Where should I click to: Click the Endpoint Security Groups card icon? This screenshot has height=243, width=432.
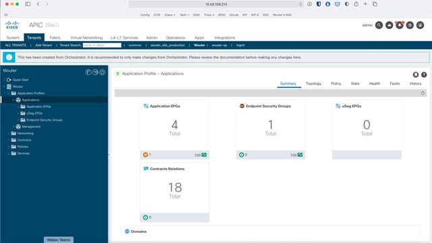click(242, 106)
